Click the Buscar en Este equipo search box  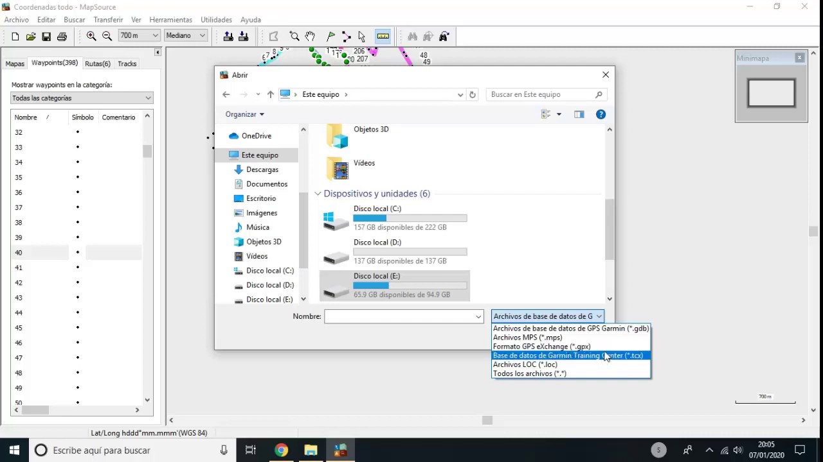coord(546,94)
